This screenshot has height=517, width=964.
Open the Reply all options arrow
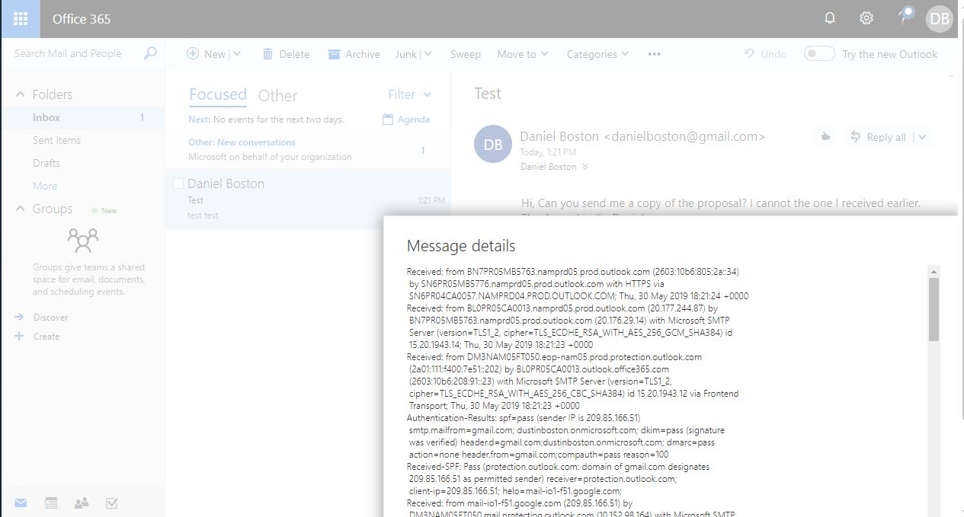923,137
